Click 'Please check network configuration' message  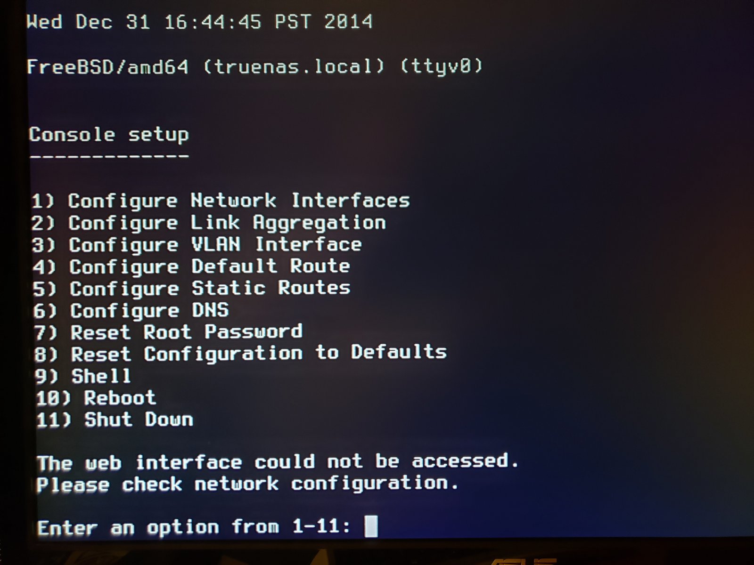[x=247, y=484]
